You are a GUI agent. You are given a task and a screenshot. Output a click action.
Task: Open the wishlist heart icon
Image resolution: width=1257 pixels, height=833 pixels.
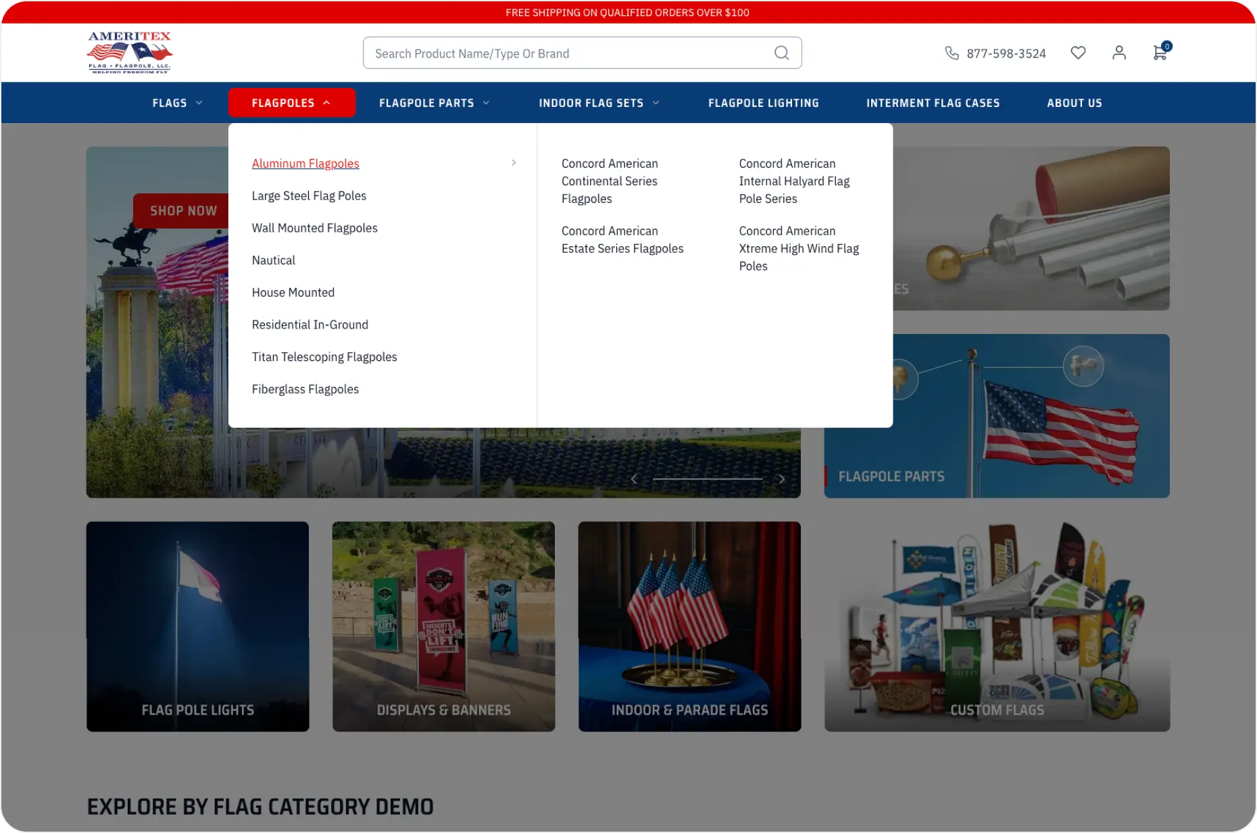[x=1078, y=53]
